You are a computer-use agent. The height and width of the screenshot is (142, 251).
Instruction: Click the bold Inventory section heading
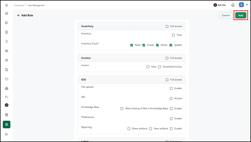point(87,26)
